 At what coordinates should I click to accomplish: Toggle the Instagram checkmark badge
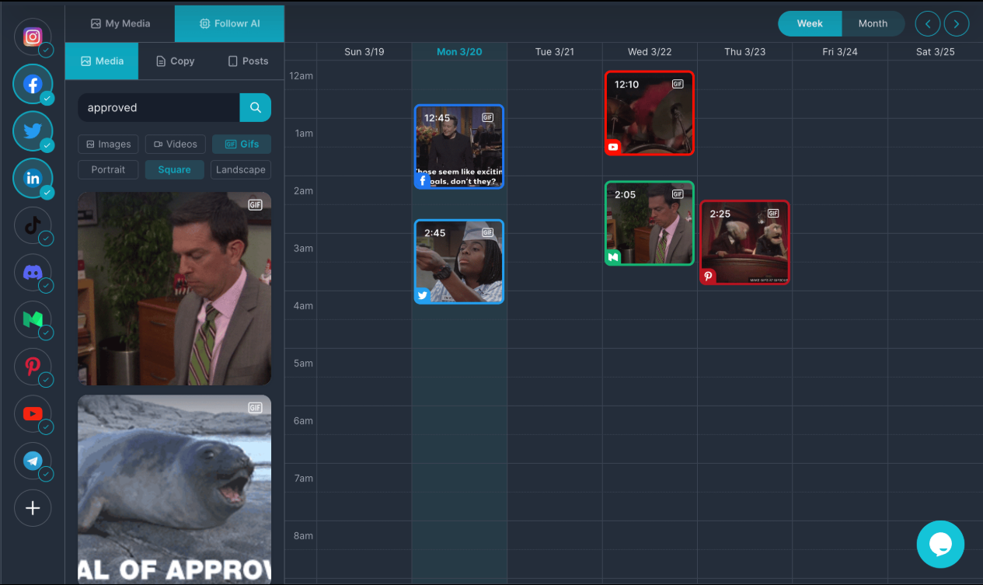click(x=47, y=50)
